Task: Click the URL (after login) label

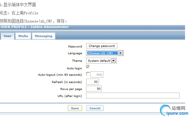Action: click(x=70, y=96)
